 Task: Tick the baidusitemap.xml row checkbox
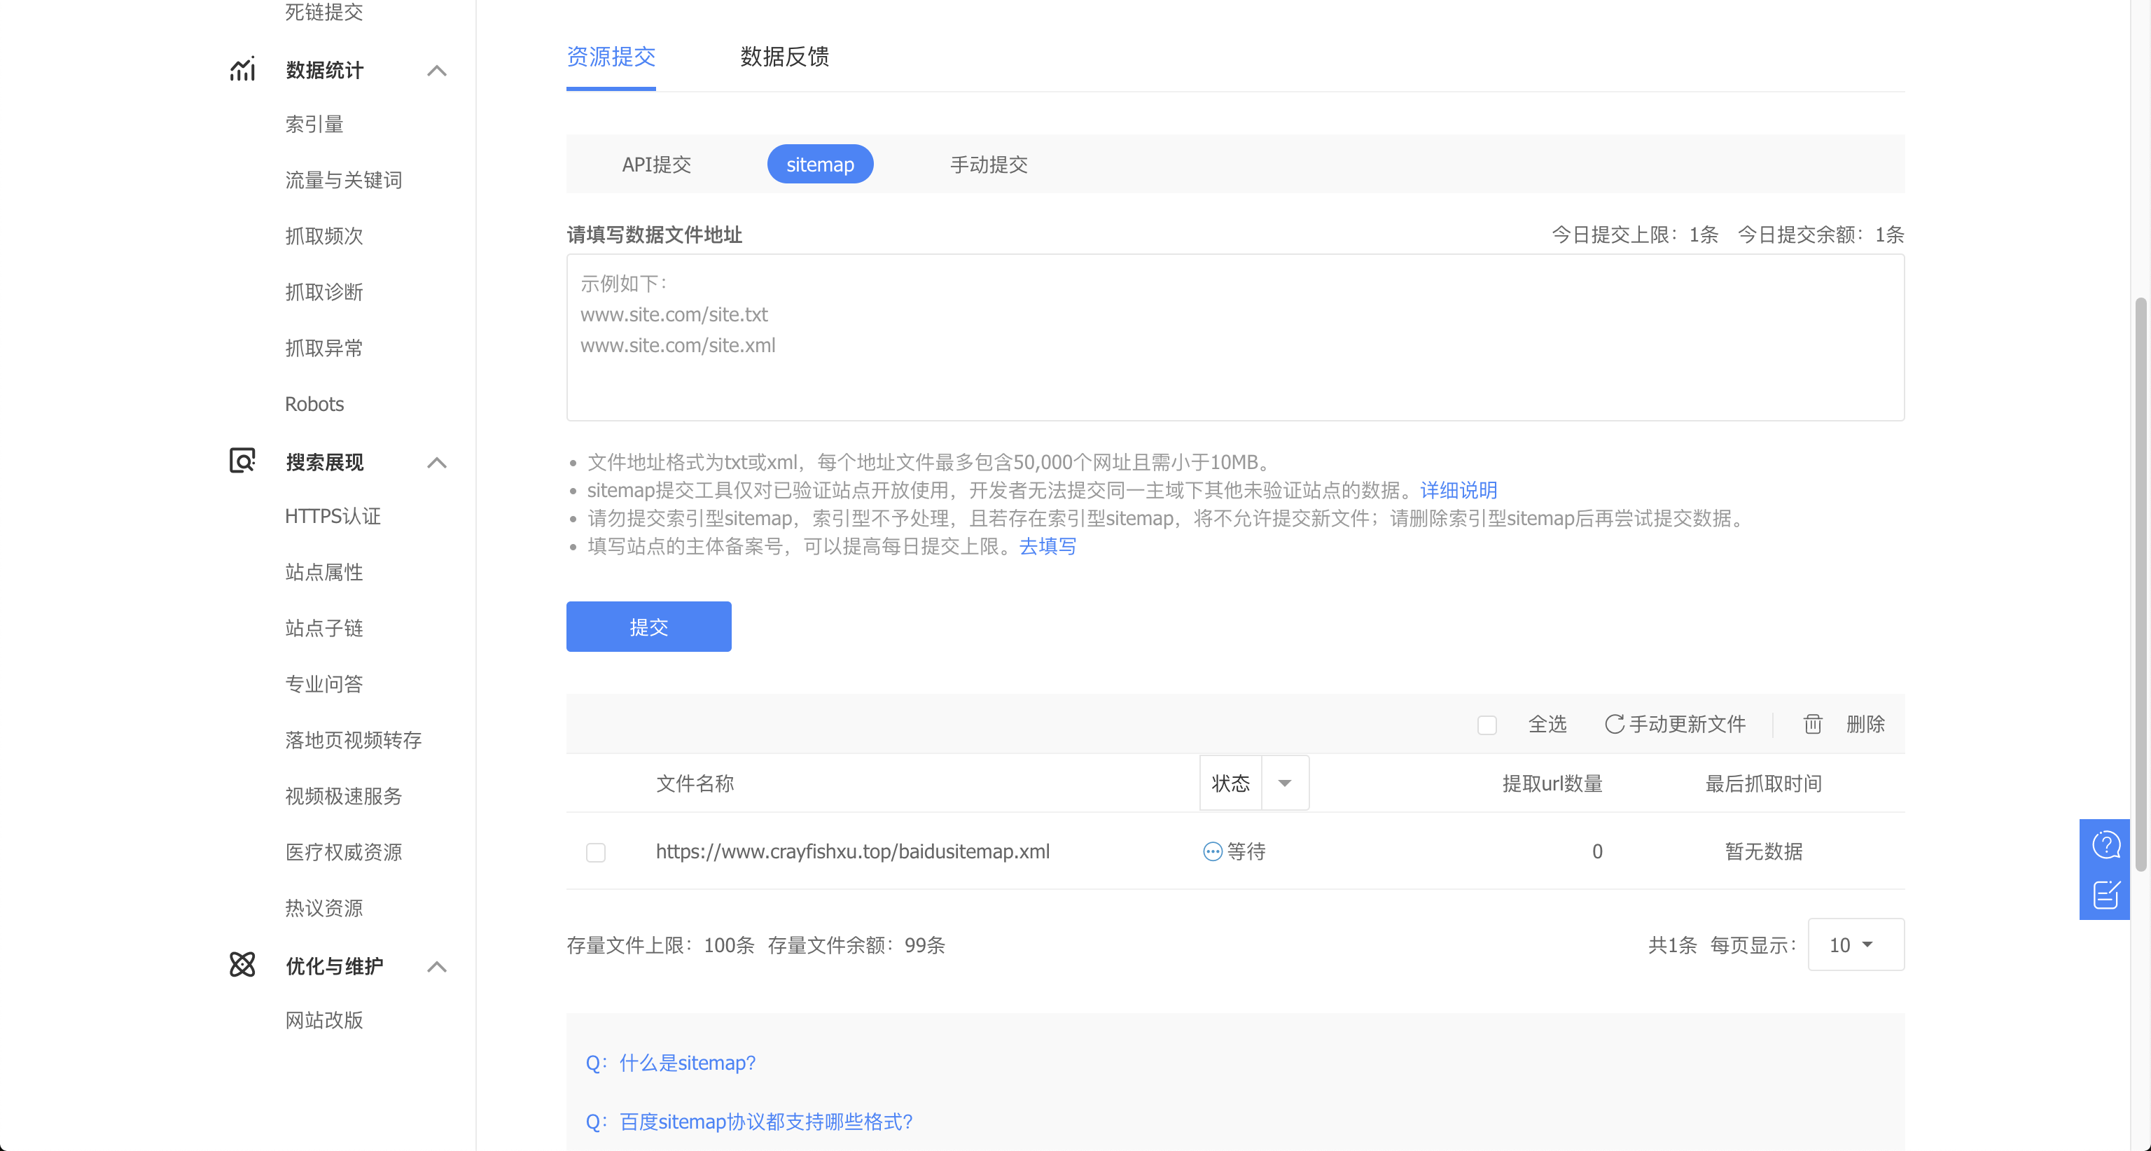tap(595, 852)
